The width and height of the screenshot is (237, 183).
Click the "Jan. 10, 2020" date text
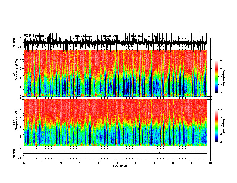pyautogui.click(x=83, y=36)
